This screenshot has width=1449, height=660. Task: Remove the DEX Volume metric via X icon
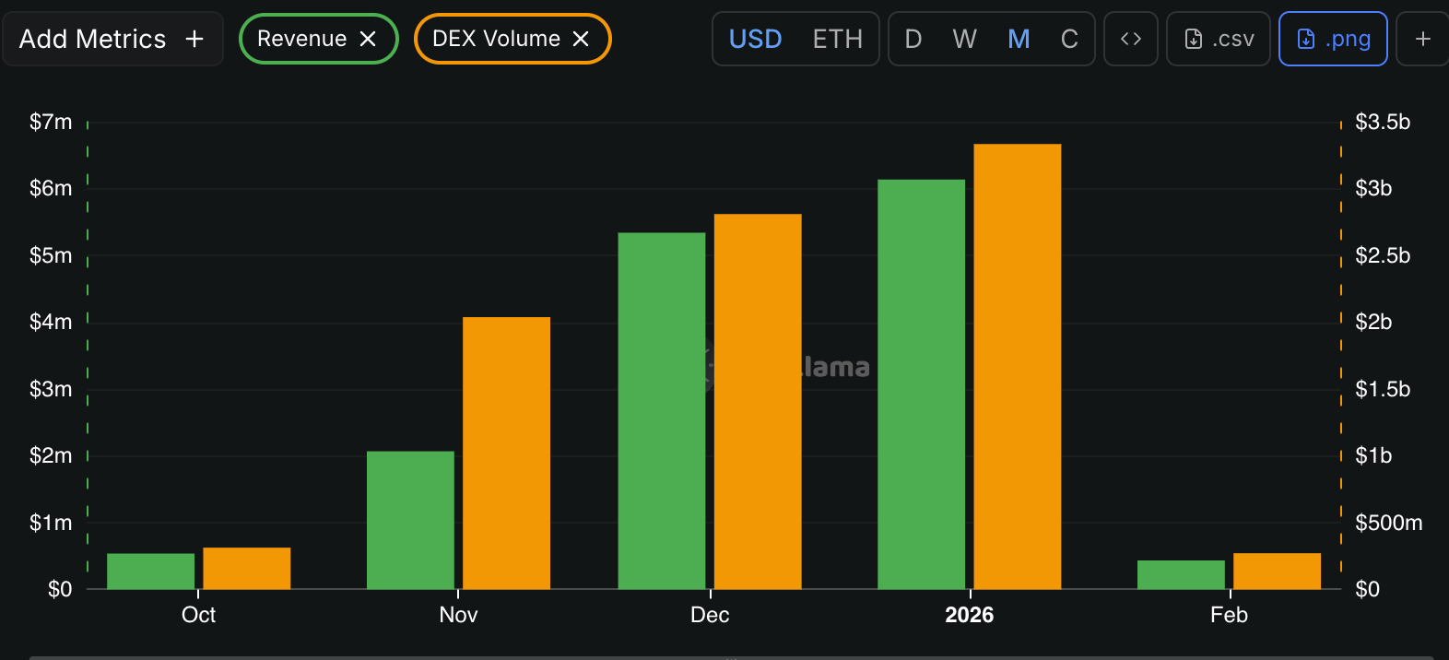[x=581, y=39]
